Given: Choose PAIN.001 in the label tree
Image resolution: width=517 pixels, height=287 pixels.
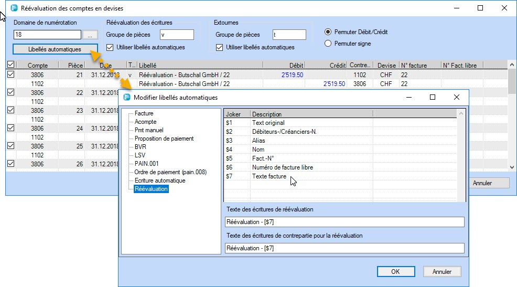Looking at the screenshot, I should [x=147, y=164].
